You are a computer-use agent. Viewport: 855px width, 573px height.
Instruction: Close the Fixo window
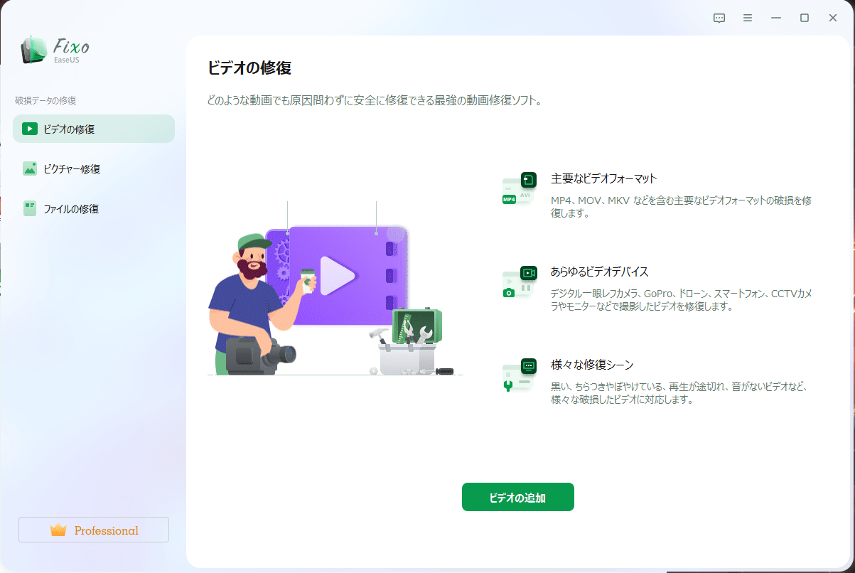(x=833, y=18)
